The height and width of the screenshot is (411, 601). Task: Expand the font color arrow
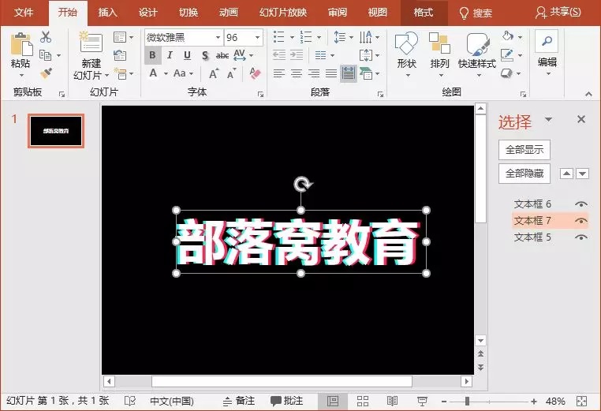[166, 73]
